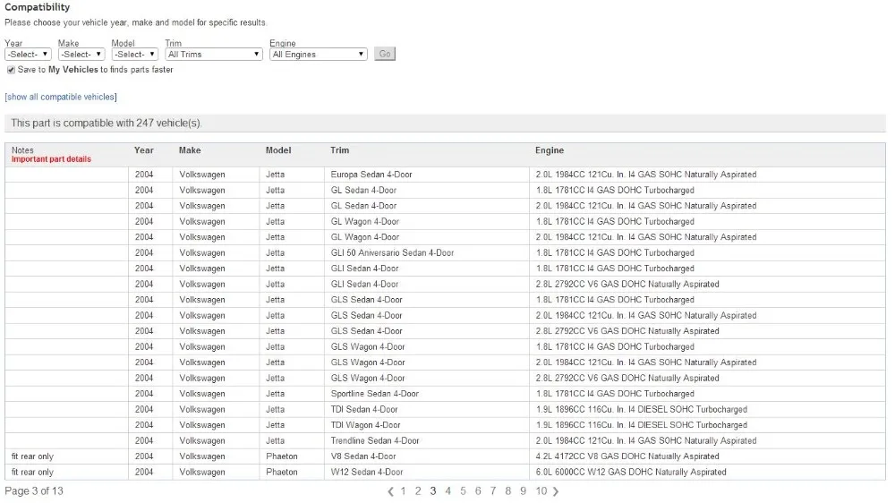Image resolution: width=895 pixels, height=503 pixels.
Task: Click year 2004 in Europa Sedan row
Action: tap(144, 175)
